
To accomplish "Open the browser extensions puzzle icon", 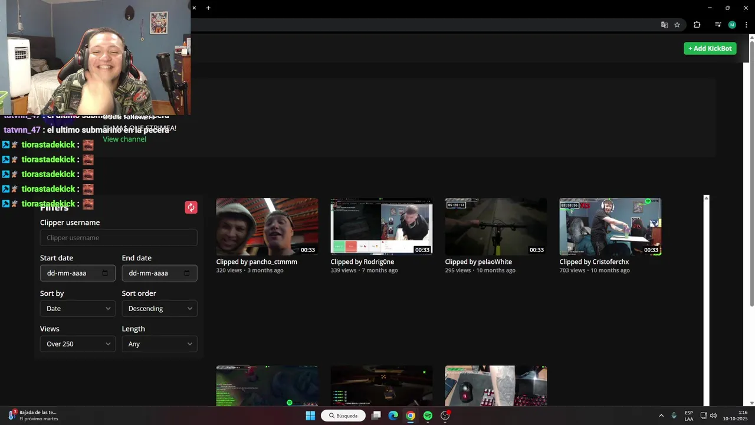I will pyautogui.click(x=697, y=25).
